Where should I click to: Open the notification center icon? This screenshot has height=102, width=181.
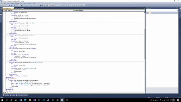pyautogui.click(x=178, y=100)
